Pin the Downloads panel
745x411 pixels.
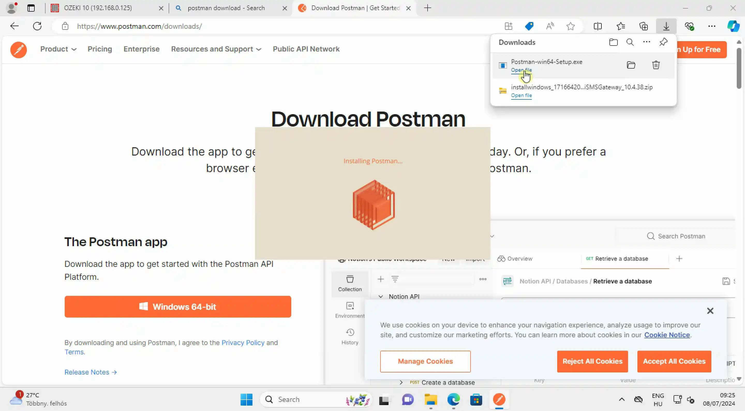[664, 42]
